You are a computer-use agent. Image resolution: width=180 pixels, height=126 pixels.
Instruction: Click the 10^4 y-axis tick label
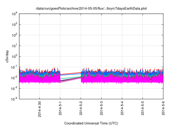[14, 14]
